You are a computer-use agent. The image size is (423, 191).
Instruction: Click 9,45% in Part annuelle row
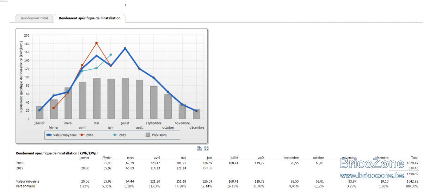pos(294,186)
